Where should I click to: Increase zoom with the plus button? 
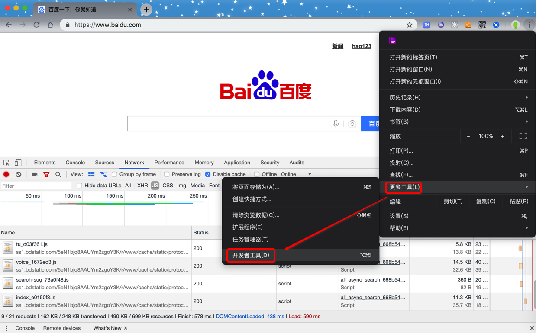click(503, 136)
